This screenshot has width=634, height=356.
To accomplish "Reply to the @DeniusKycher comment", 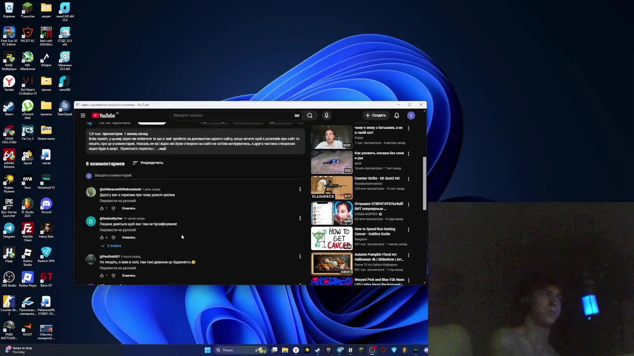I will (129, 237).
